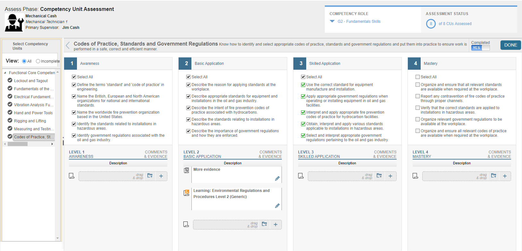
Task: Select Lockout and Tagout competency unit
Action: (31, 81)
